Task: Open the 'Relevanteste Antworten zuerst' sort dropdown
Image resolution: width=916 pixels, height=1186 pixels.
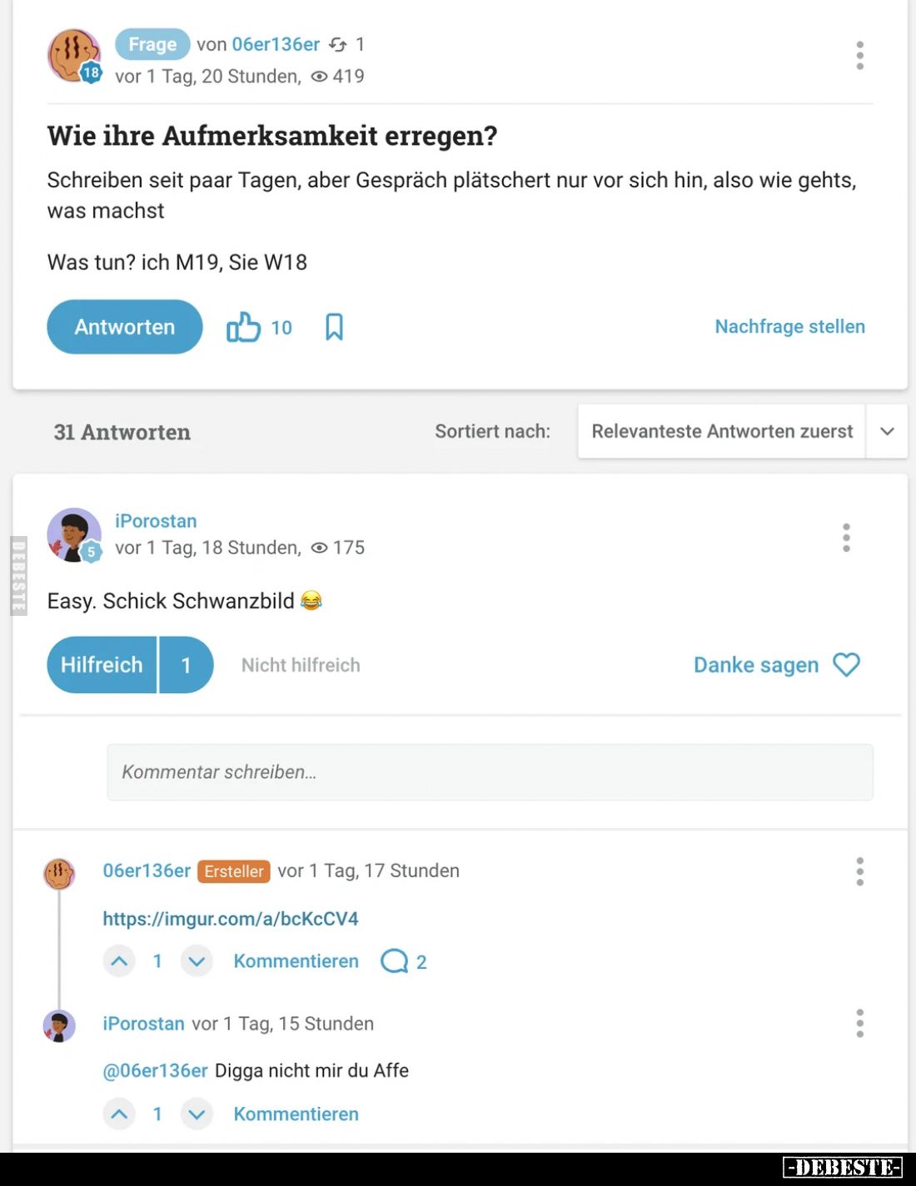Action: tap(722, 431)
